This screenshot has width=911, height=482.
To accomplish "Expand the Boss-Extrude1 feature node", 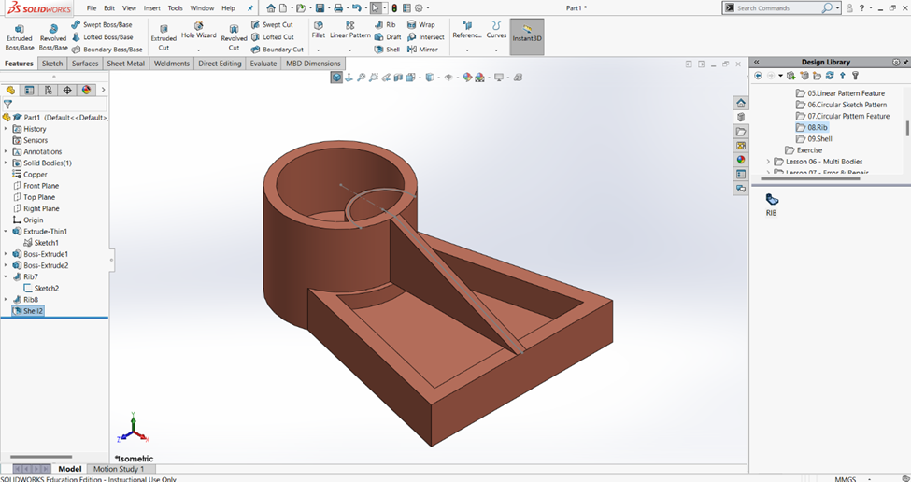I will [x=6, y=254].
